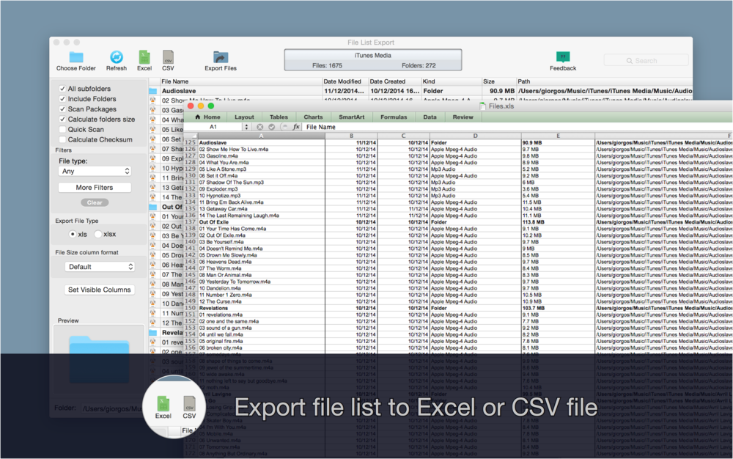The image size is (733, 459).
Task: Open the File type dropdown set to Any
Action: point(95,171)
